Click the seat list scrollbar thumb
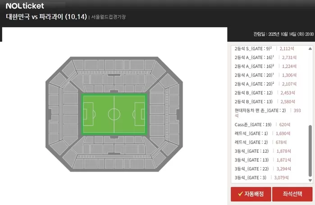This screenshot has width=315, height=205. [x=310, y=153]
